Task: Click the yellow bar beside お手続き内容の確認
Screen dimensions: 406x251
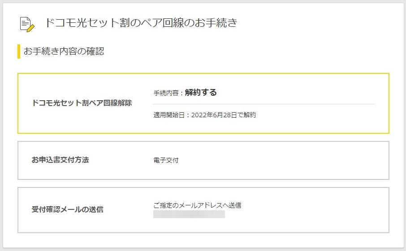Action: coord(19,51)
